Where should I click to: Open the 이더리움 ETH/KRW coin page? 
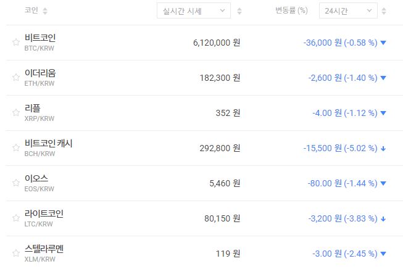[x=39, y=73]
